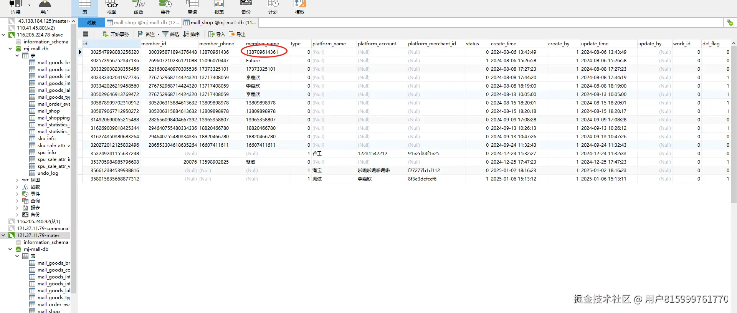Open the 计划 (schedule) toolbar icon
The image size is (737, 313).
pos(273,7)
